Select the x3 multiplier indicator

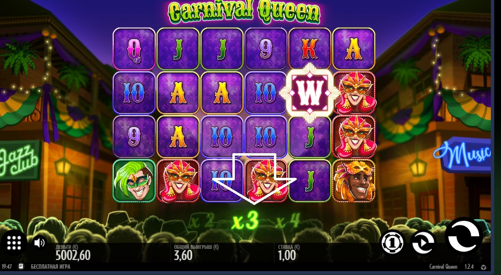[x=245, y=221]
